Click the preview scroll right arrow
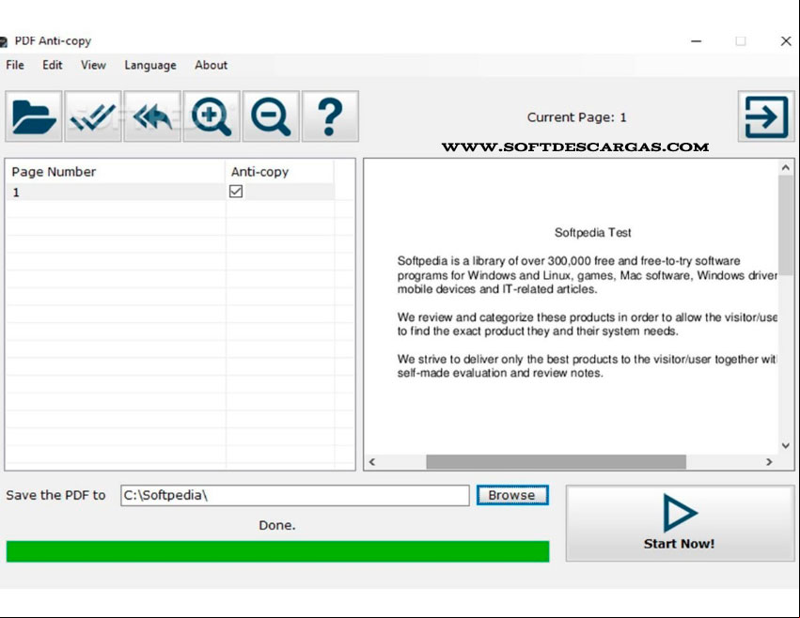Image resolution: width=800 pixels, height=618 pixels. 769,462
